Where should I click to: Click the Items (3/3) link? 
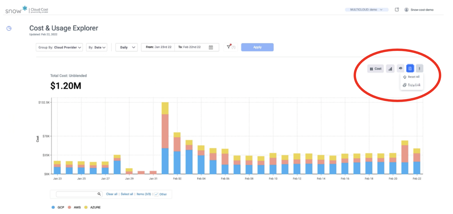pos(144,194)
